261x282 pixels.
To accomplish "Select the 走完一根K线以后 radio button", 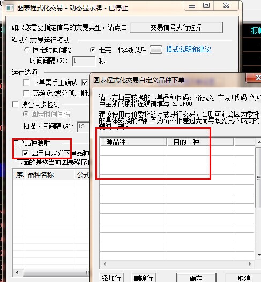I will coord(92,50).
